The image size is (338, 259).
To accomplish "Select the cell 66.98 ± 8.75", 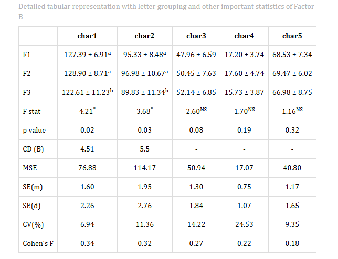I will click(292, 93).
